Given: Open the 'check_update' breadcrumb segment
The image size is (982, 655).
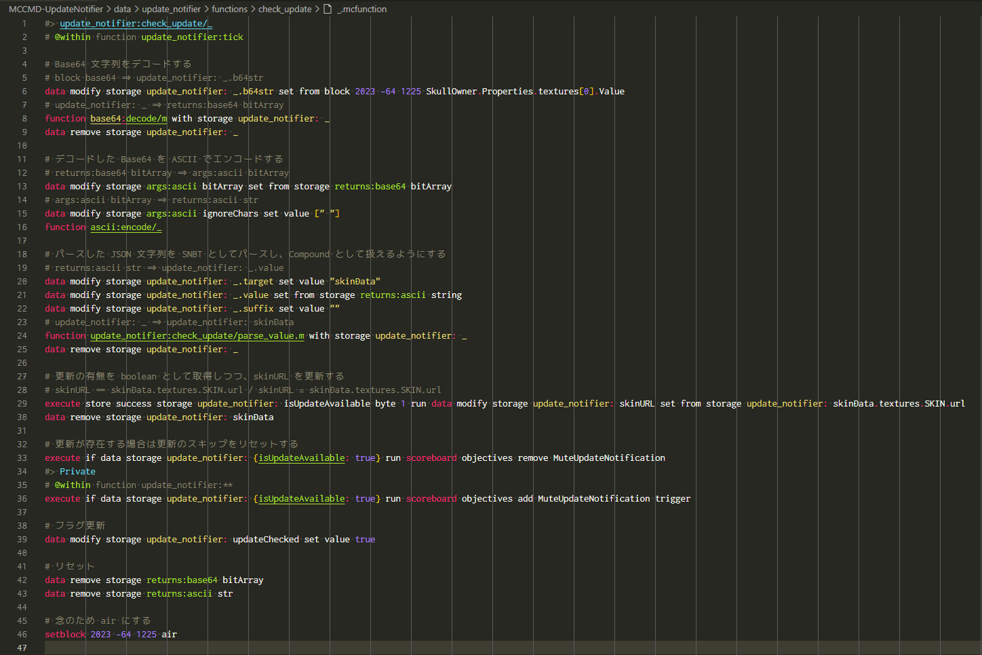Looking at the screenshot, I should pyautogui.click(x=285, y=9).
